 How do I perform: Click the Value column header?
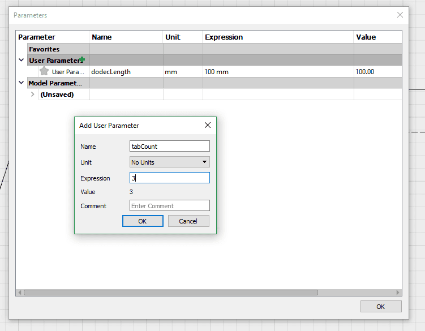point(378,37)
